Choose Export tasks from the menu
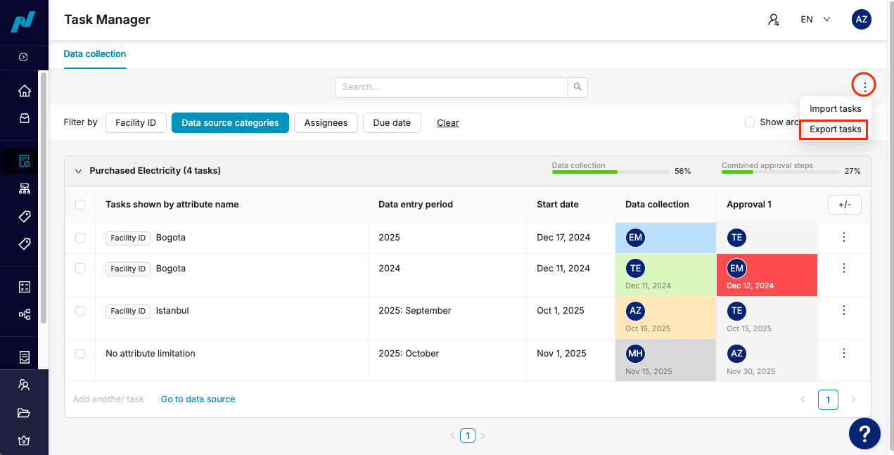 pyautogui.click(x=836, y=129)
